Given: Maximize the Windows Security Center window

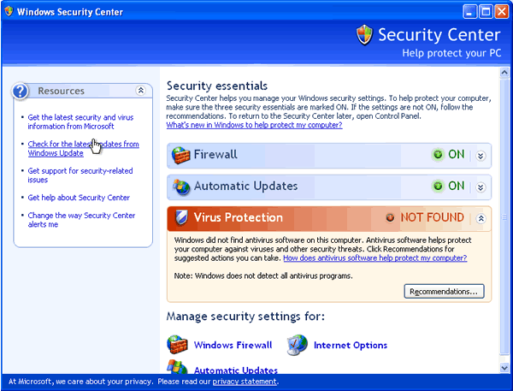Looking at the screenshot, I should point(486,12).
